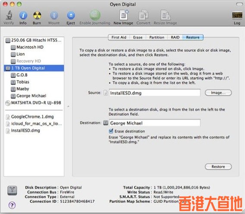Viewport: 245px width, 214px height.
Task: Click the Verify microscope toolbar icon
Action: [9, 16]
